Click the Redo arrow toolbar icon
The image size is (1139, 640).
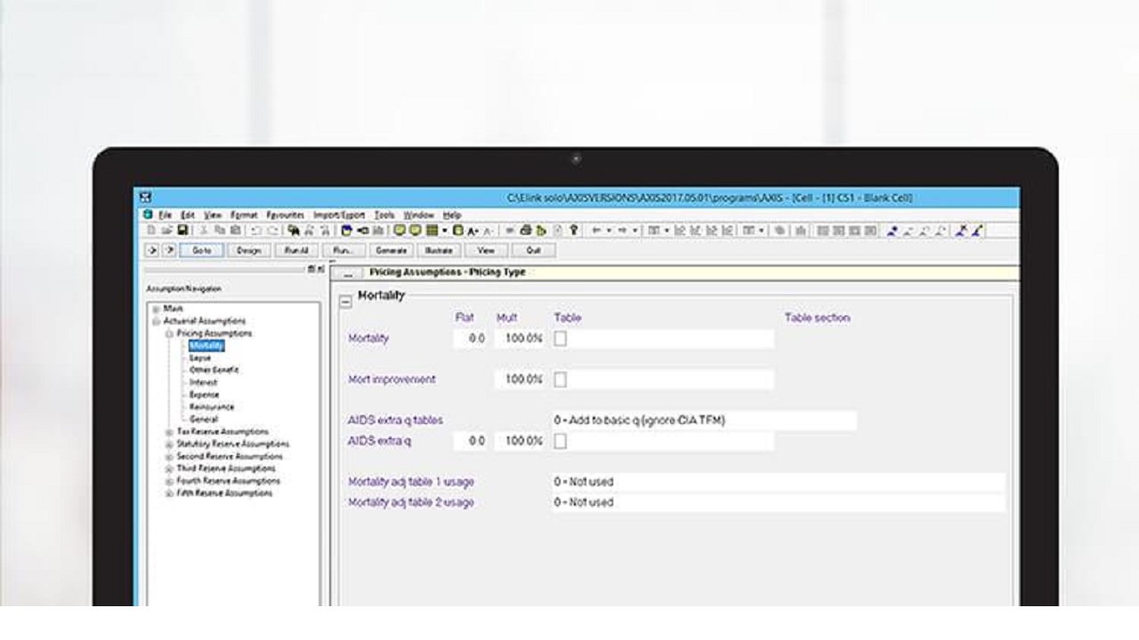(272, 231)
